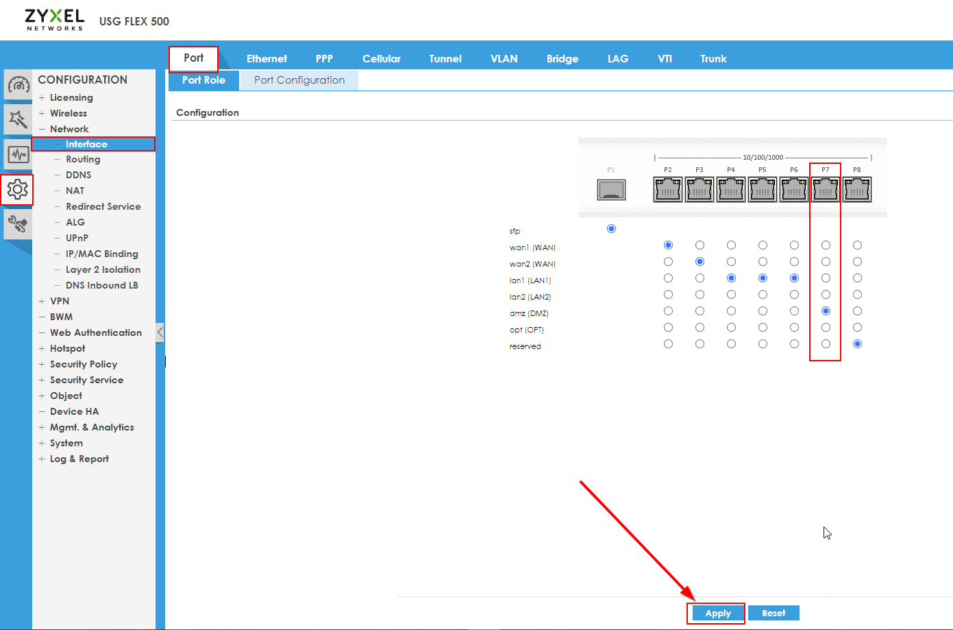Image resolution: width=953 pixels, height=630 pixels.
Task: Collapse the left navigation panel arrow
Action: pos(160,332)
